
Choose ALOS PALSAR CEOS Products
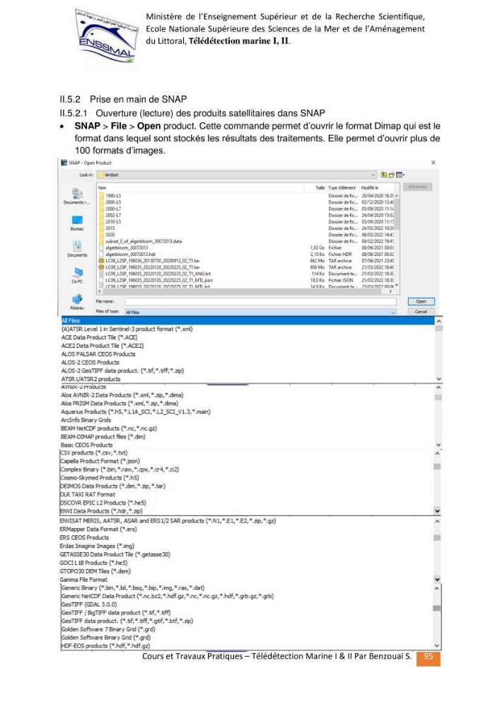click(x=98, y=354)
